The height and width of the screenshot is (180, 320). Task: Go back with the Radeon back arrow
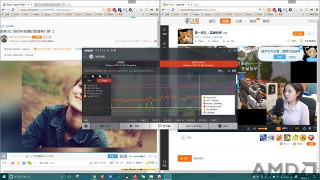[x=85, y=56]
